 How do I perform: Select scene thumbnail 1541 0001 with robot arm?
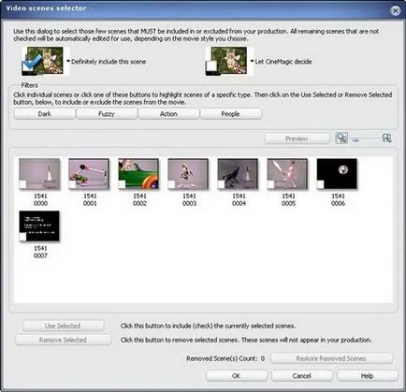(89, 173)
